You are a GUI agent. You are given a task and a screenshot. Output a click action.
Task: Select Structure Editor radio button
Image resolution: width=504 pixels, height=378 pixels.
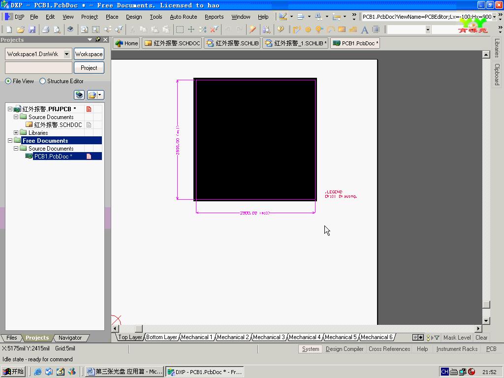tap(42, 81)
